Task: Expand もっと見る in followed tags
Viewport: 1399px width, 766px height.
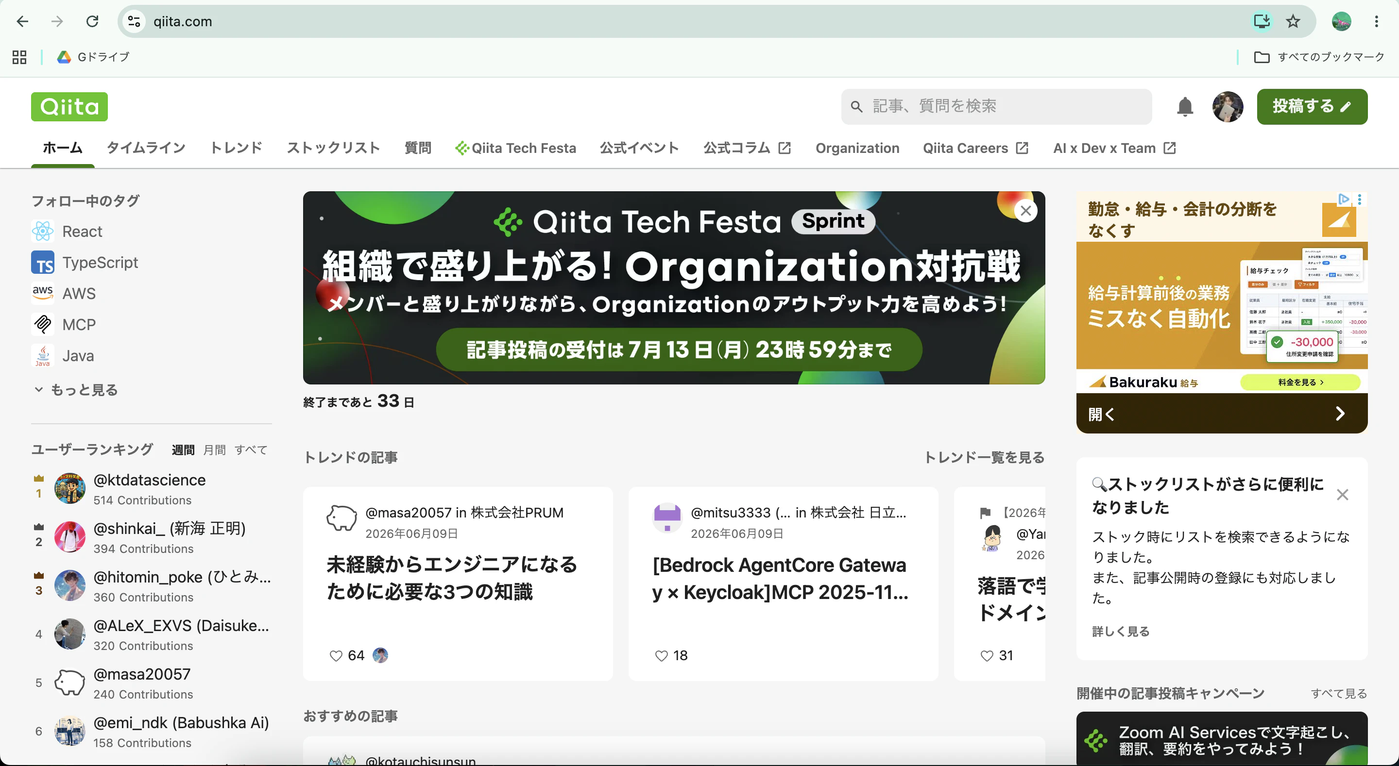Action: 76,390
